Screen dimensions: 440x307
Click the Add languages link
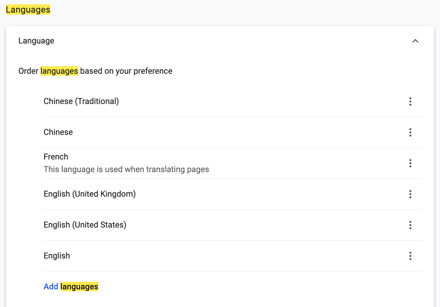point(71,287)
